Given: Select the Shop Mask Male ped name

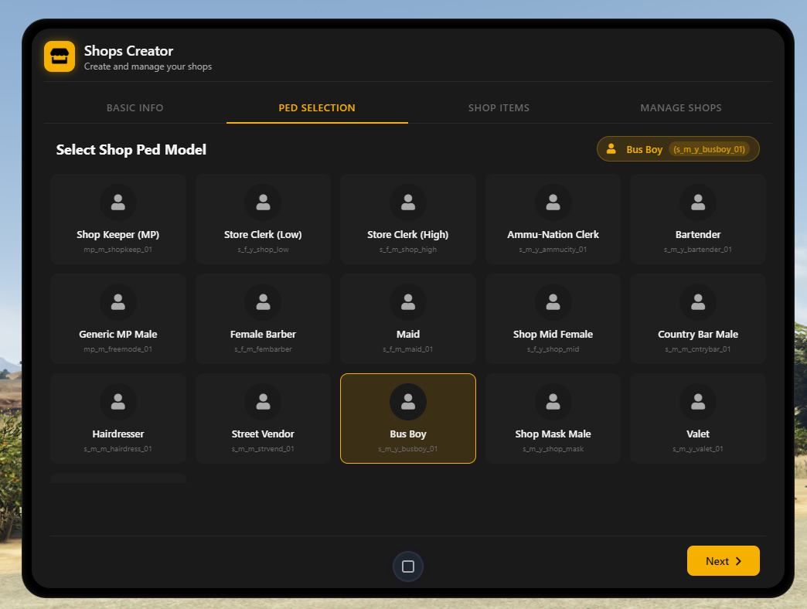Looking at the screenshot, I should (x=553, y=434).
